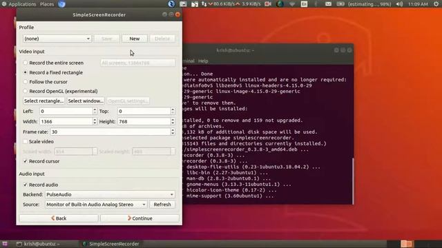Select Record OpenGL (experimental) option
442x248 pixels.
60,91
